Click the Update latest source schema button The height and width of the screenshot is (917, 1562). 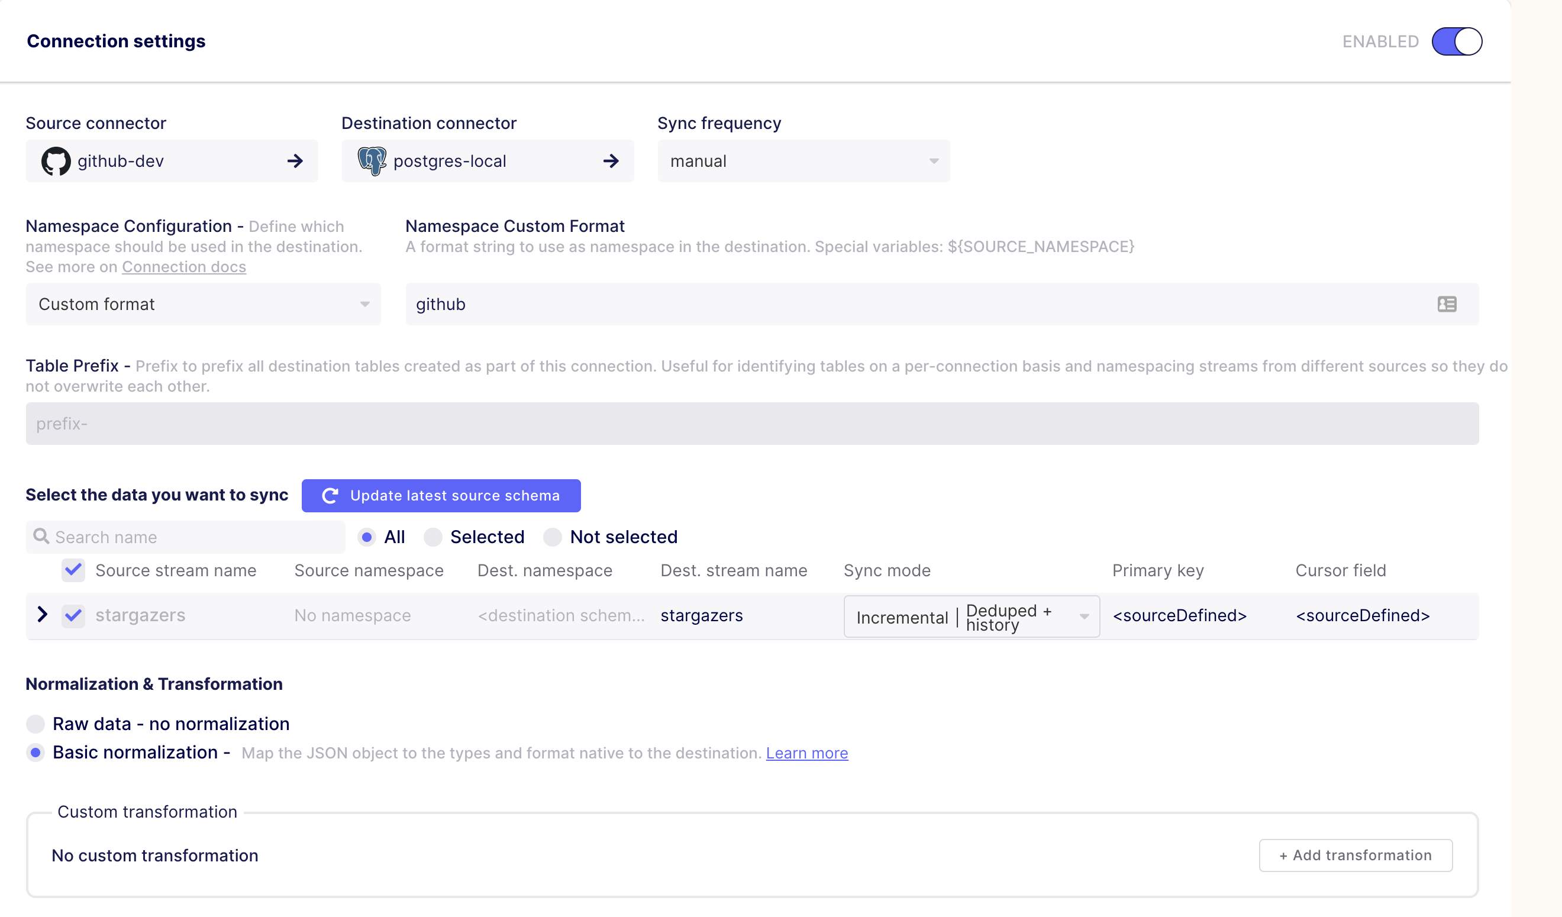click(x=441, y=496)
